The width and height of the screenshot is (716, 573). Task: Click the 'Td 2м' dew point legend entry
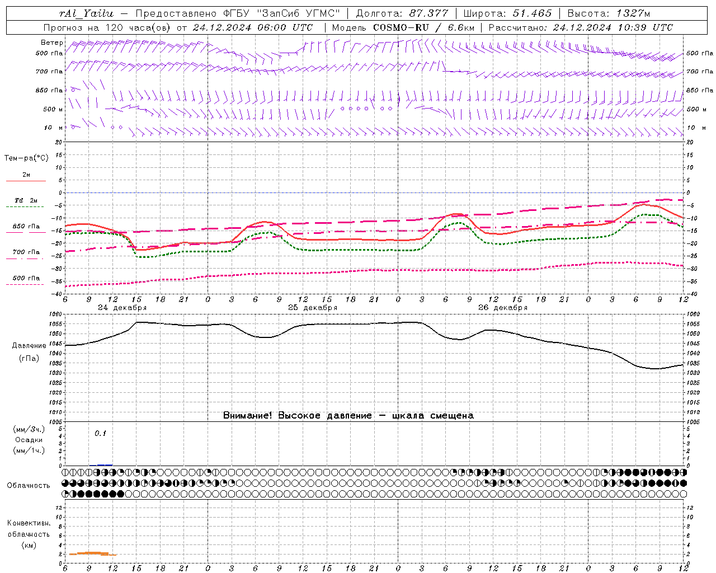(x=26, y=200)
